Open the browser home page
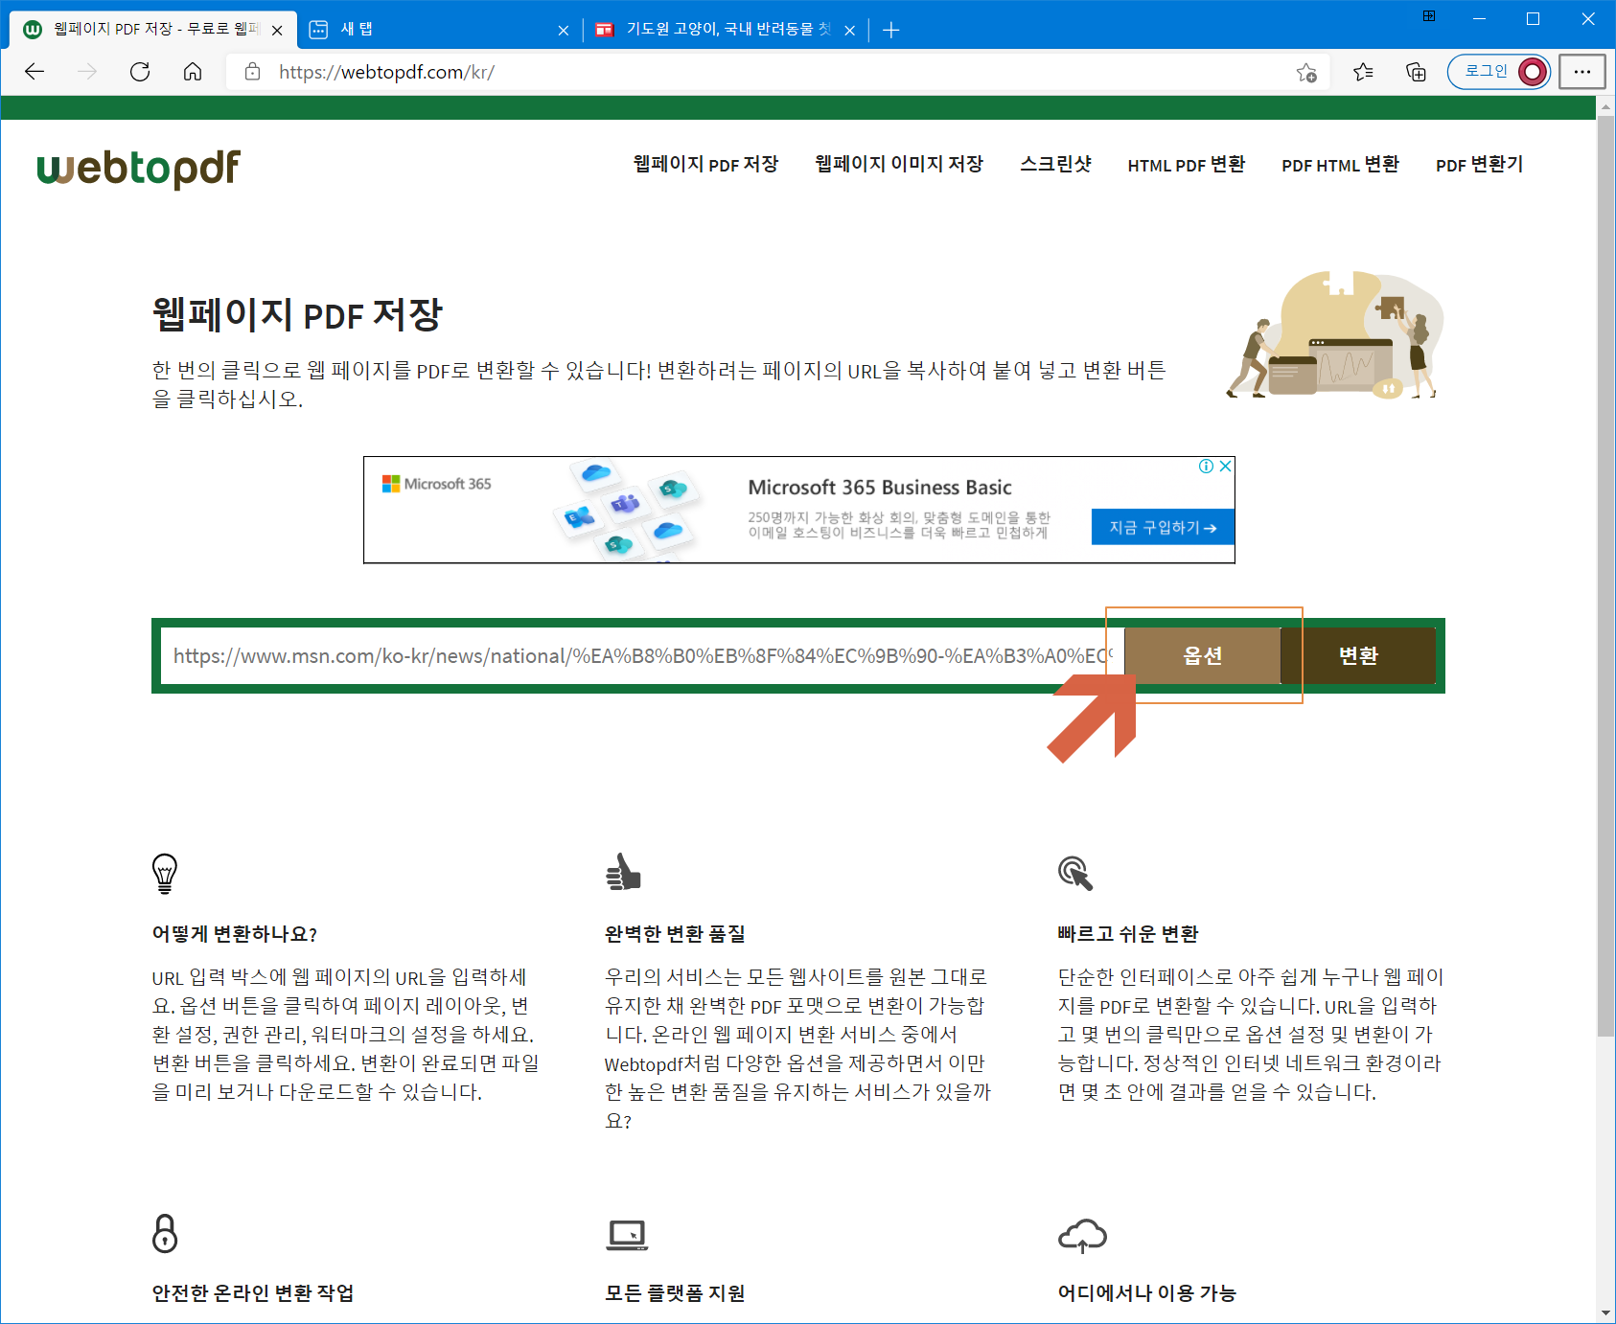Image resolution: width=1616 pixels, height=1324 pixels. (x=193, y=72)
